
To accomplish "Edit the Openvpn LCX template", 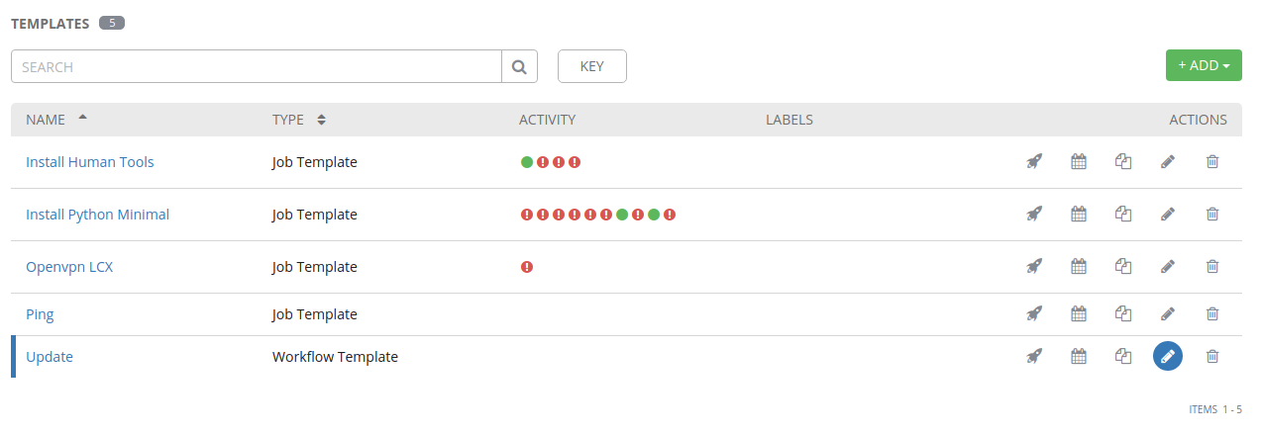I will [x=1168, y=266].
